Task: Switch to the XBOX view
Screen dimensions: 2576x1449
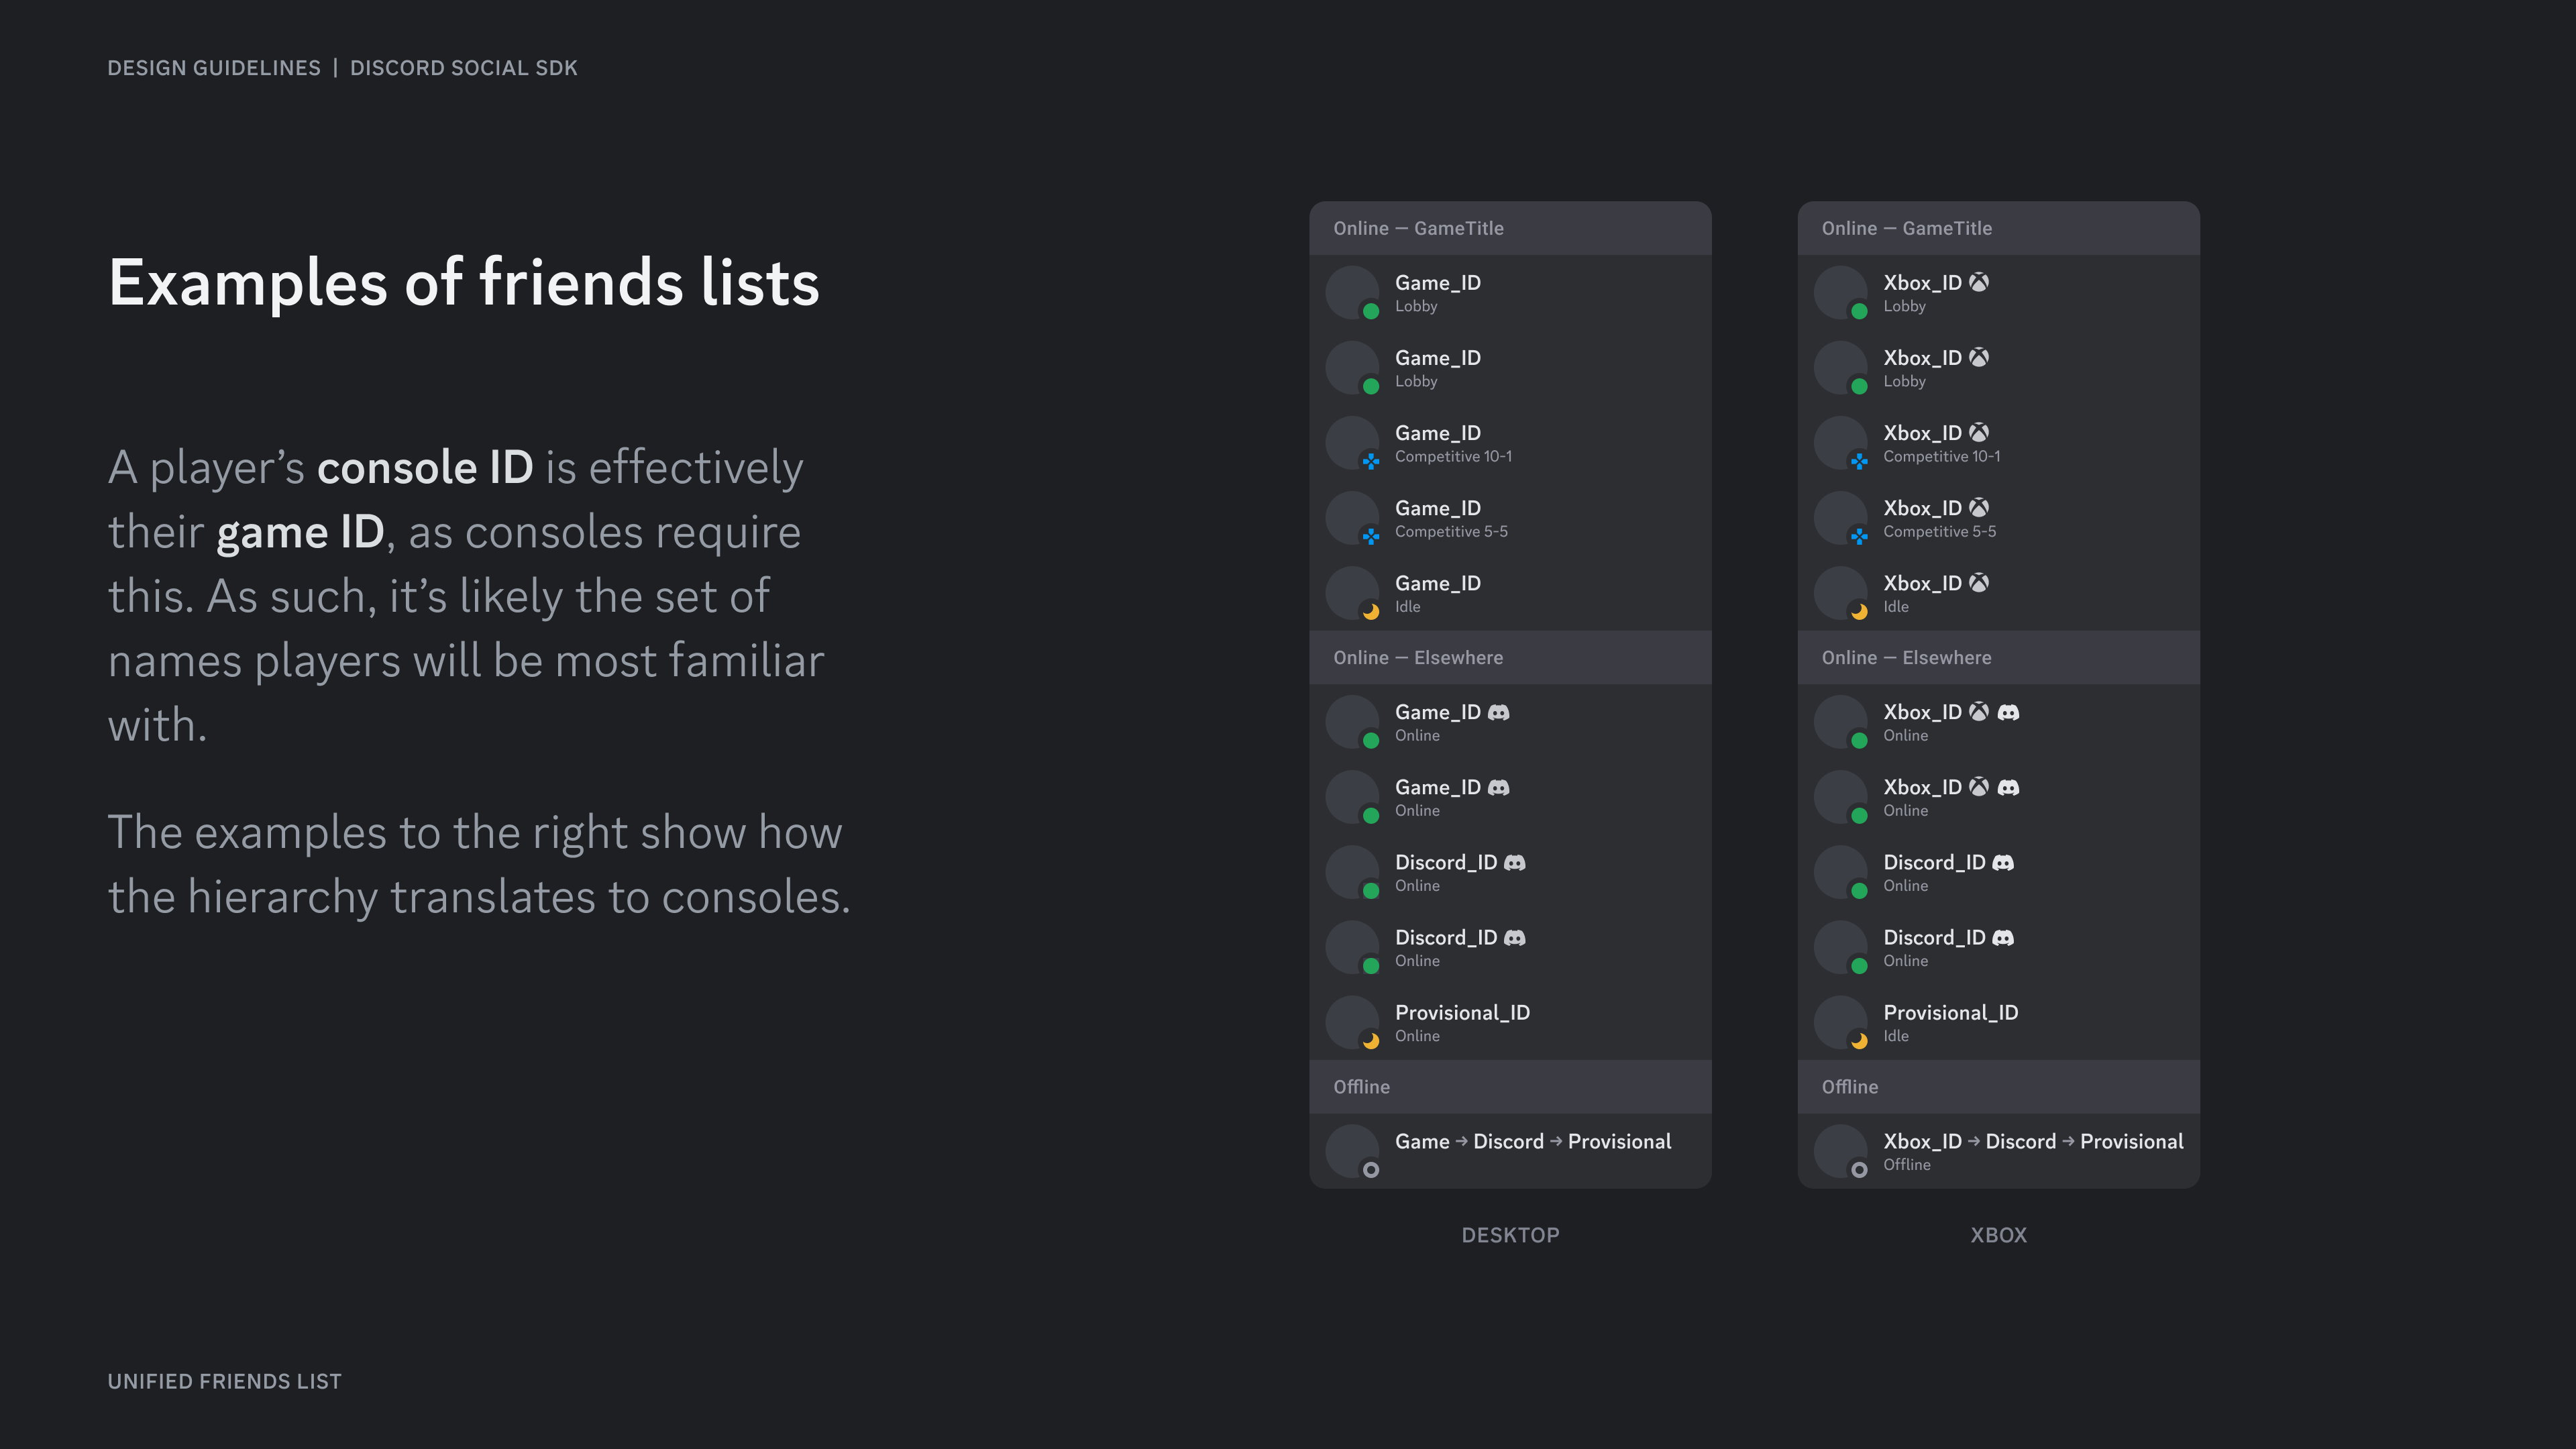Action: pyautogui.click(x=1997, y=1235)
